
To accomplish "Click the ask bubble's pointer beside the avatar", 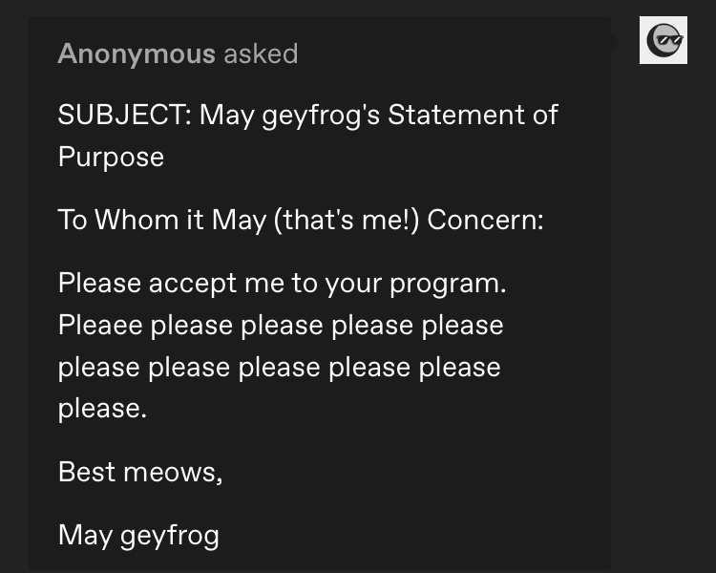I will [x=616, y=42].
